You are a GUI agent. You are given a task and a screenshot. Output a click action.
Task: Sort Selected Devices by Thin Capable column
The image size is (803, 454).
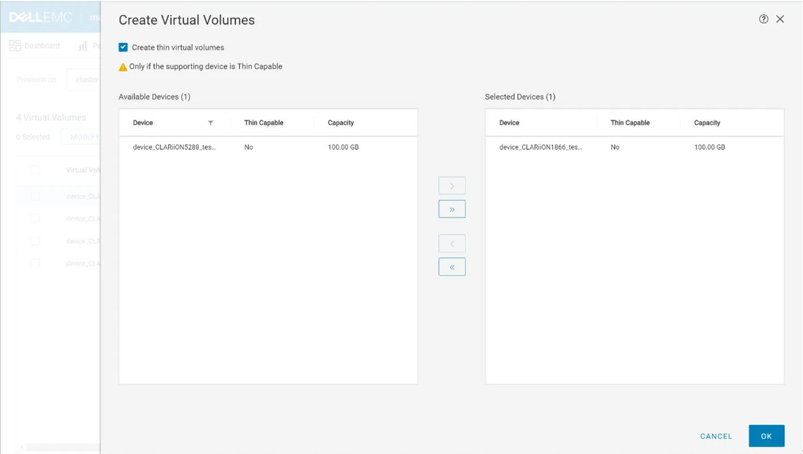coord(630,123)
